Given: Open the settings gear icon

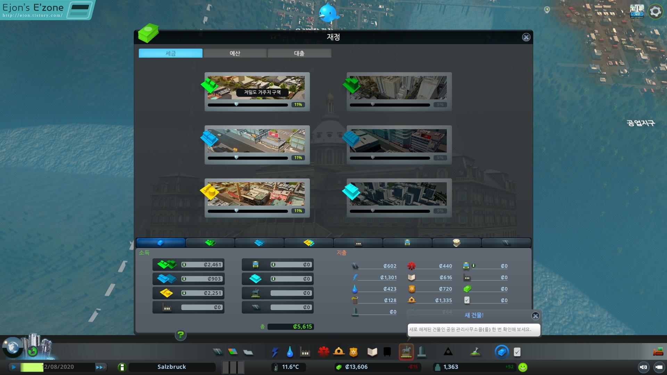Looking at the screenshot, I should 655,12.
